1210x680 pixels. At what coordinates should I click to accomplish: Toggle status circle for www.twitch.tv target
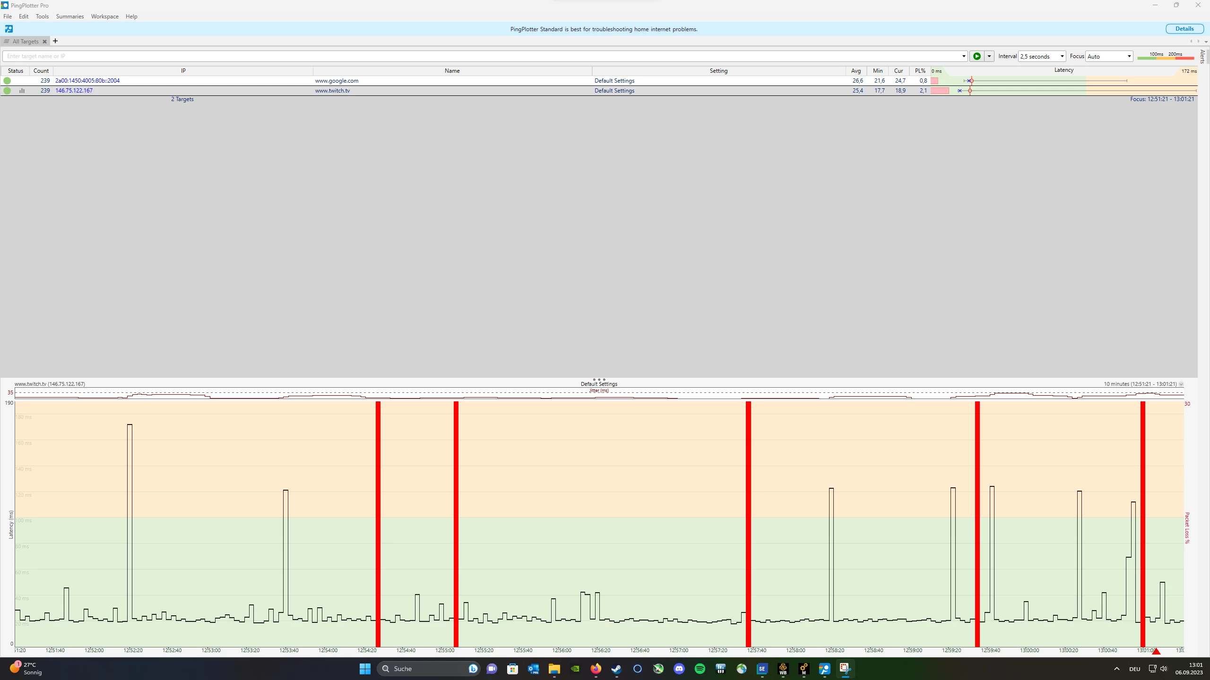coord(7,91)
